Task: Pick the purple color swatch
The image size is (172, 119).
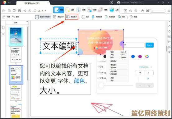Action: (140, 57)
